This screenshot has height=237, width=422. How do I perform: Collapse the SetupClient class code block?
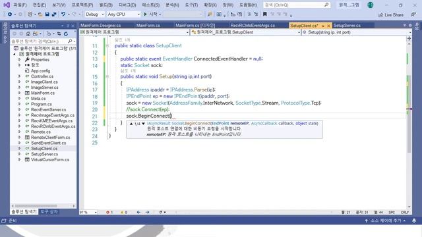pyautogui.click(x=107, y=45)
